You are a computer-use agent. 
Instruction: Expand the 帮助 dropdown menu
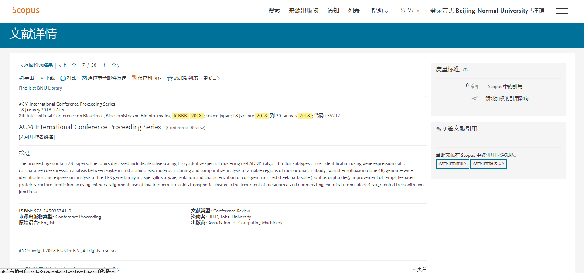380,11
